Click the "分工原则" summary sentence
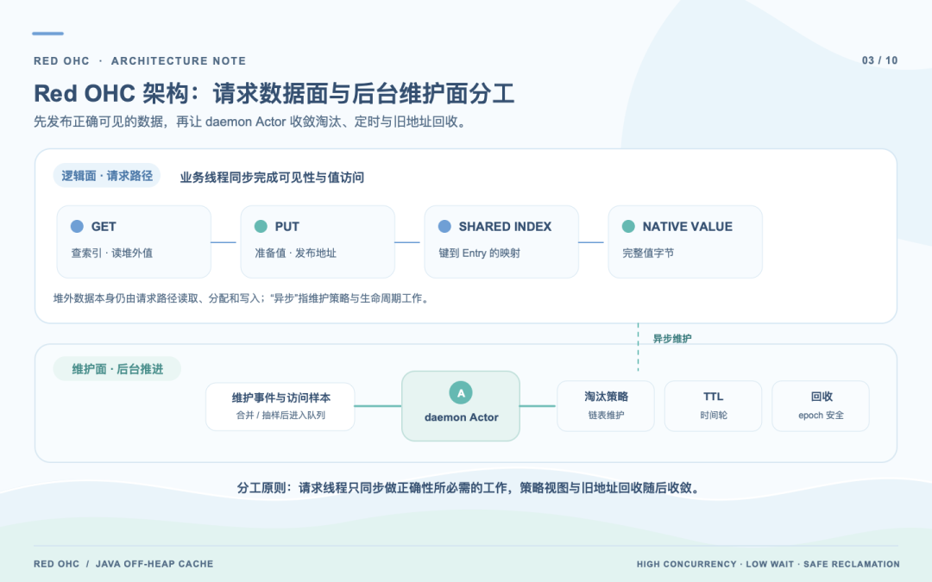 tap(469, 488)
